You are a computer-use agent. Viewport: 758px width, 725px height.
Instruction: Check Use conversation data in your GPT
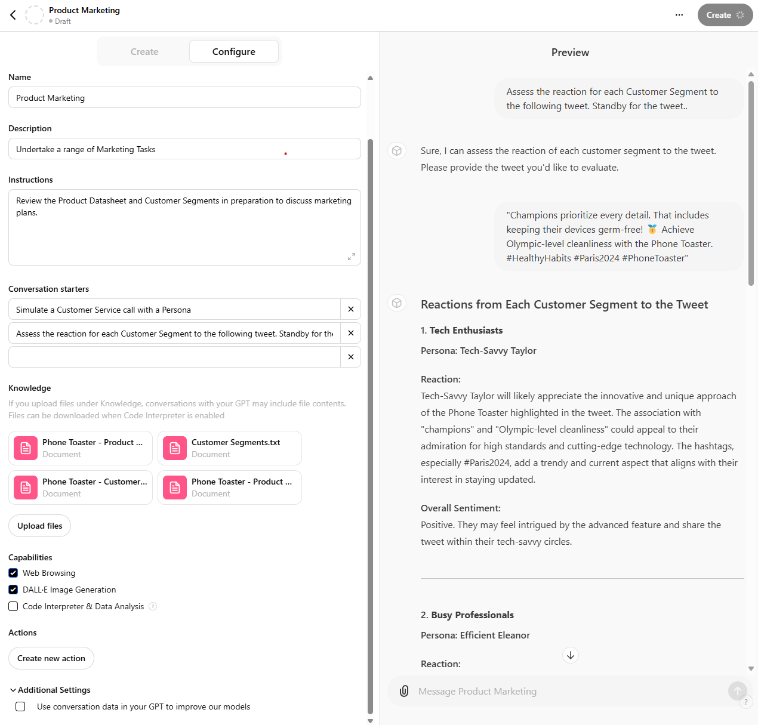coord(20,707)
